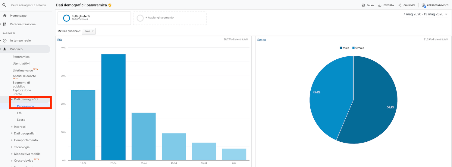Click the Condividi share icon
This screenshot has height=167, width=452.
[x=400, y=5]
